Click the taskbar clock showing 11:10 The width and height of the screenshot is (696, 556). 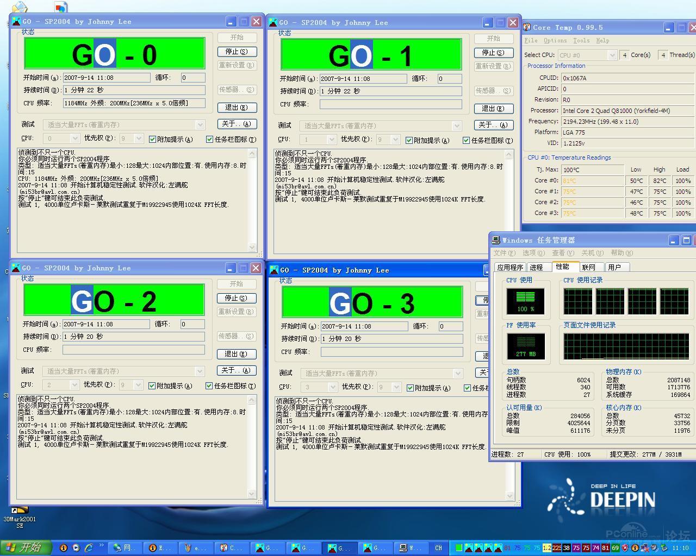[x=680, y=548]
